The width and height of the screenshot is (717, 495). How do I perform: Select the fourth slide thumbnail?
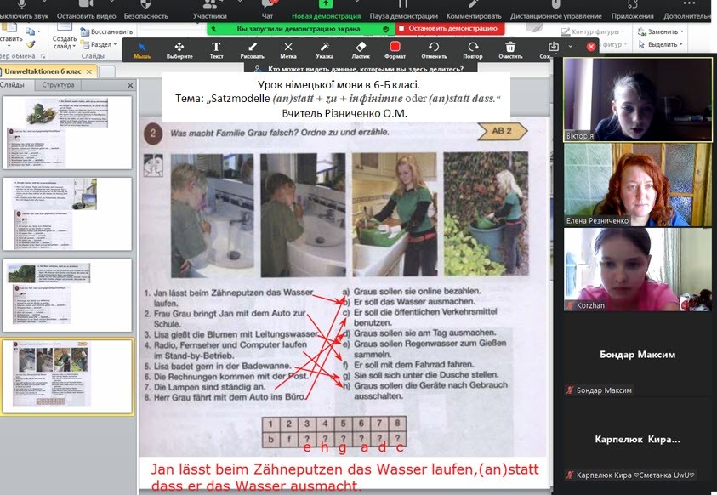[67, 376]
